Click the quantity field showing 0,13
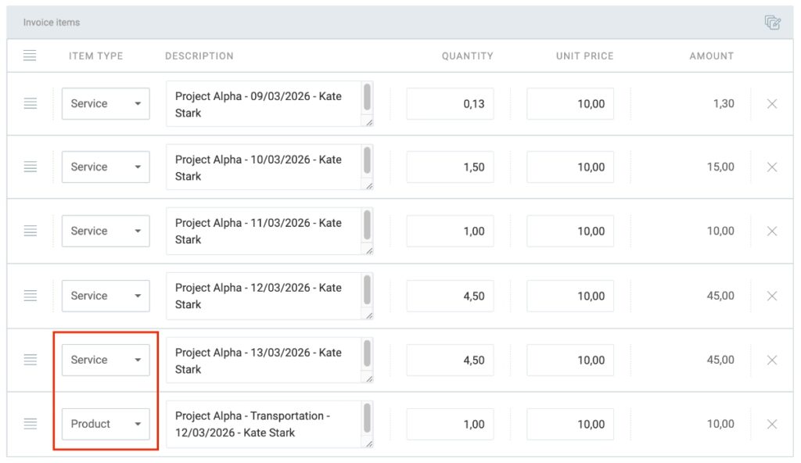The height and width of the screenshot is (463, 801). (450, 104)
